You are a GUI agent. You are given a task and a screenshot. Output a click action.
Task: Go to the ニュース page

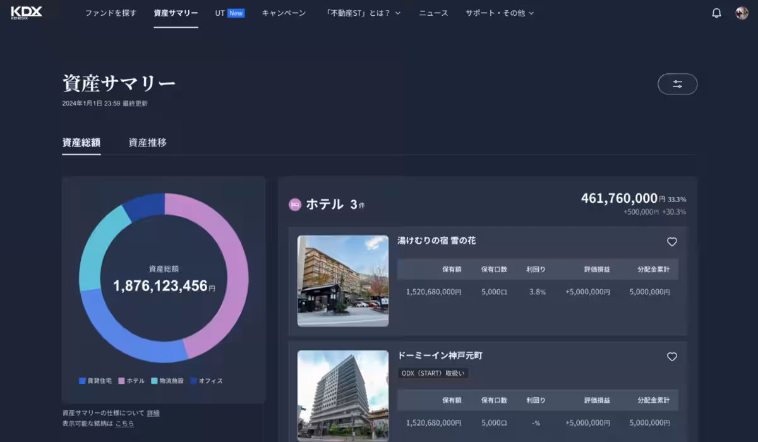433,13
